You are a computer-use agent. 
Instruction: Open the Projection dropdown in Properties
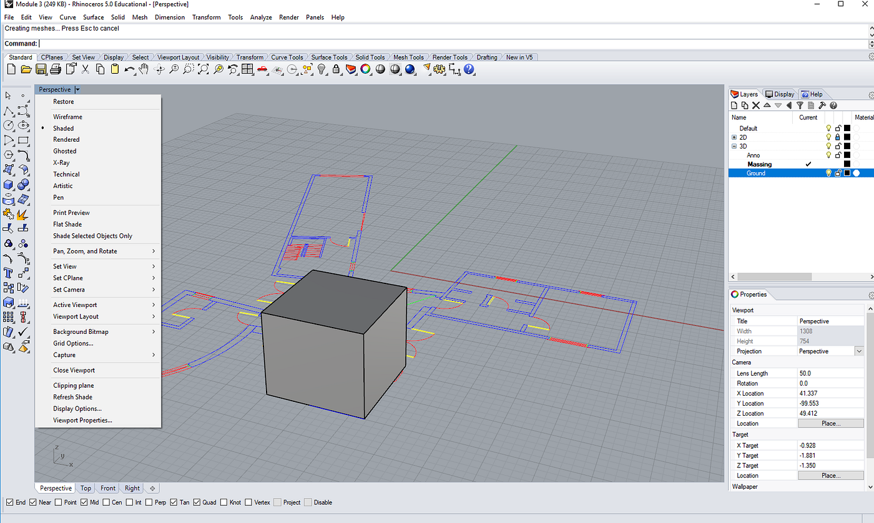pos(859,351)
